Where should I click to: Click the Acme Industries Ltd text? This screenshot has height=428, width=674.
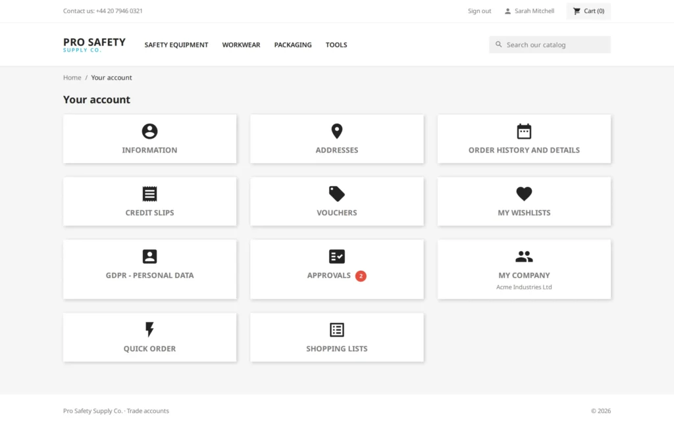[x=524, y=287]
